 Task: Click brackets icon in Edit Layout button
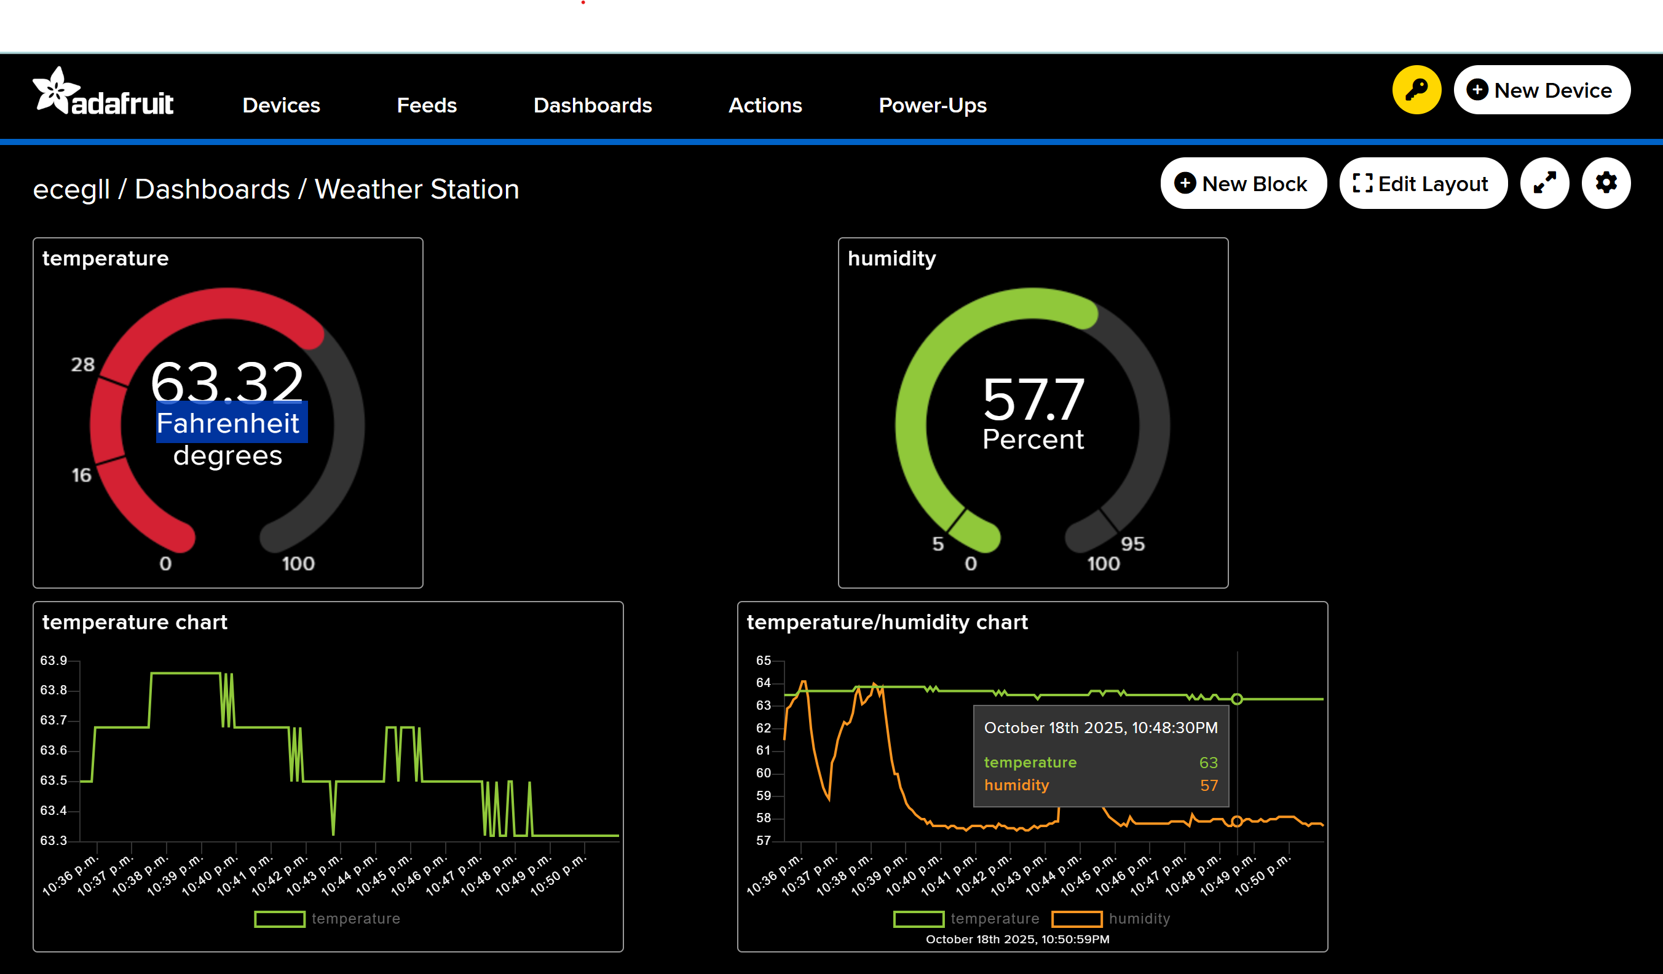(1362, 183)
